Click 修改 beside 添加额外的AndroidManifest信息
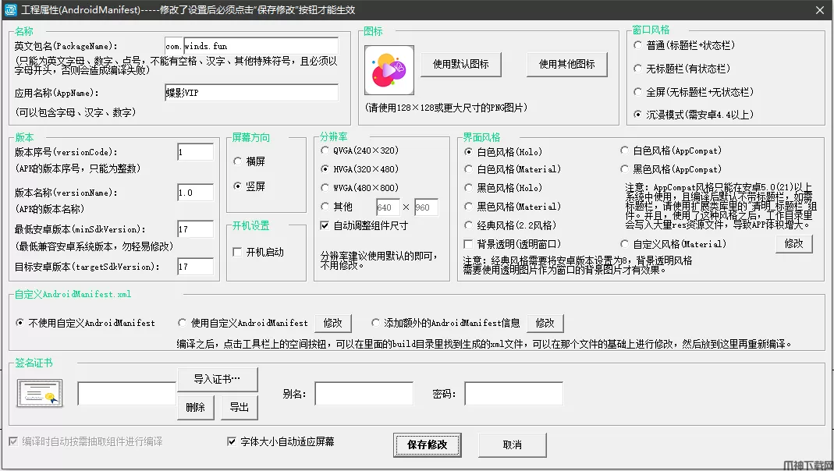Viewport: 834px width, 471px height. point(545,323)
